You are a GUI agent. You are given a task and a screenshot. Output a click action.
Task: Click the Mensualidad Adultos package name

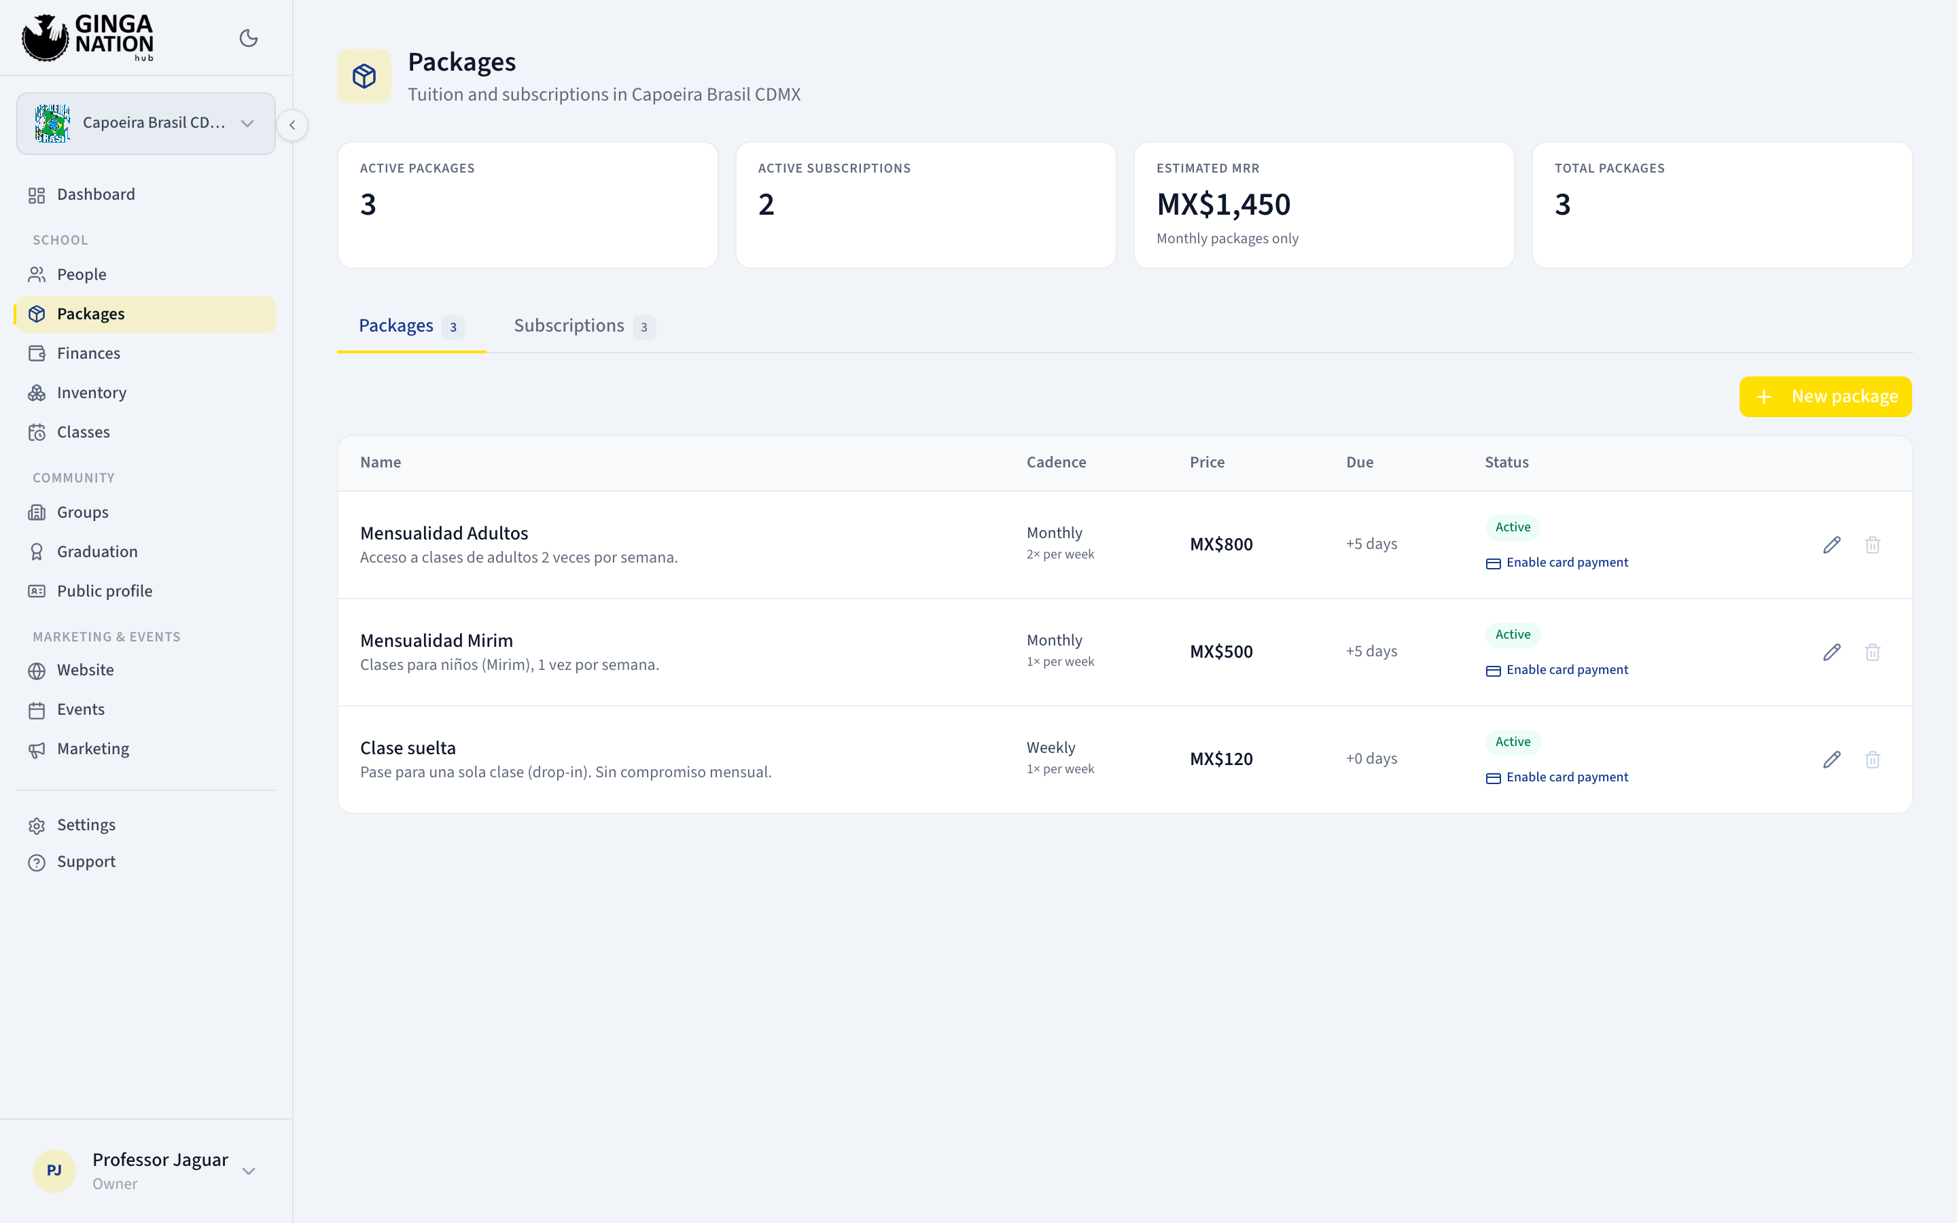[444, 533]
